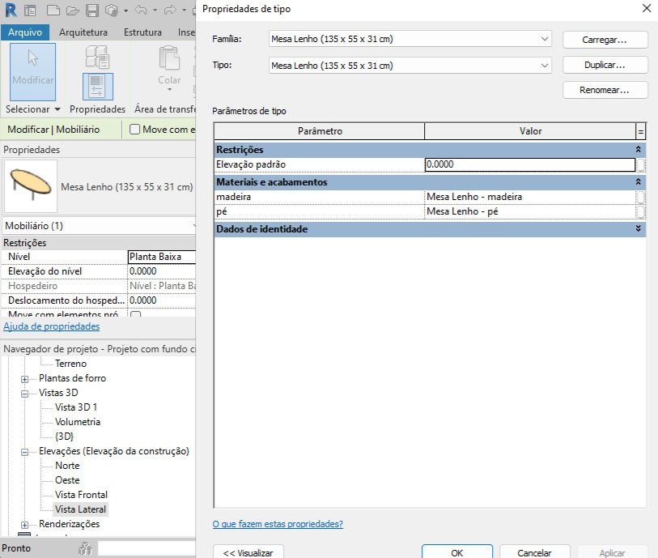The image size is (658, 558).
Task: Open the Arquitetura ribbon tab
Action: tap(83, 32)
